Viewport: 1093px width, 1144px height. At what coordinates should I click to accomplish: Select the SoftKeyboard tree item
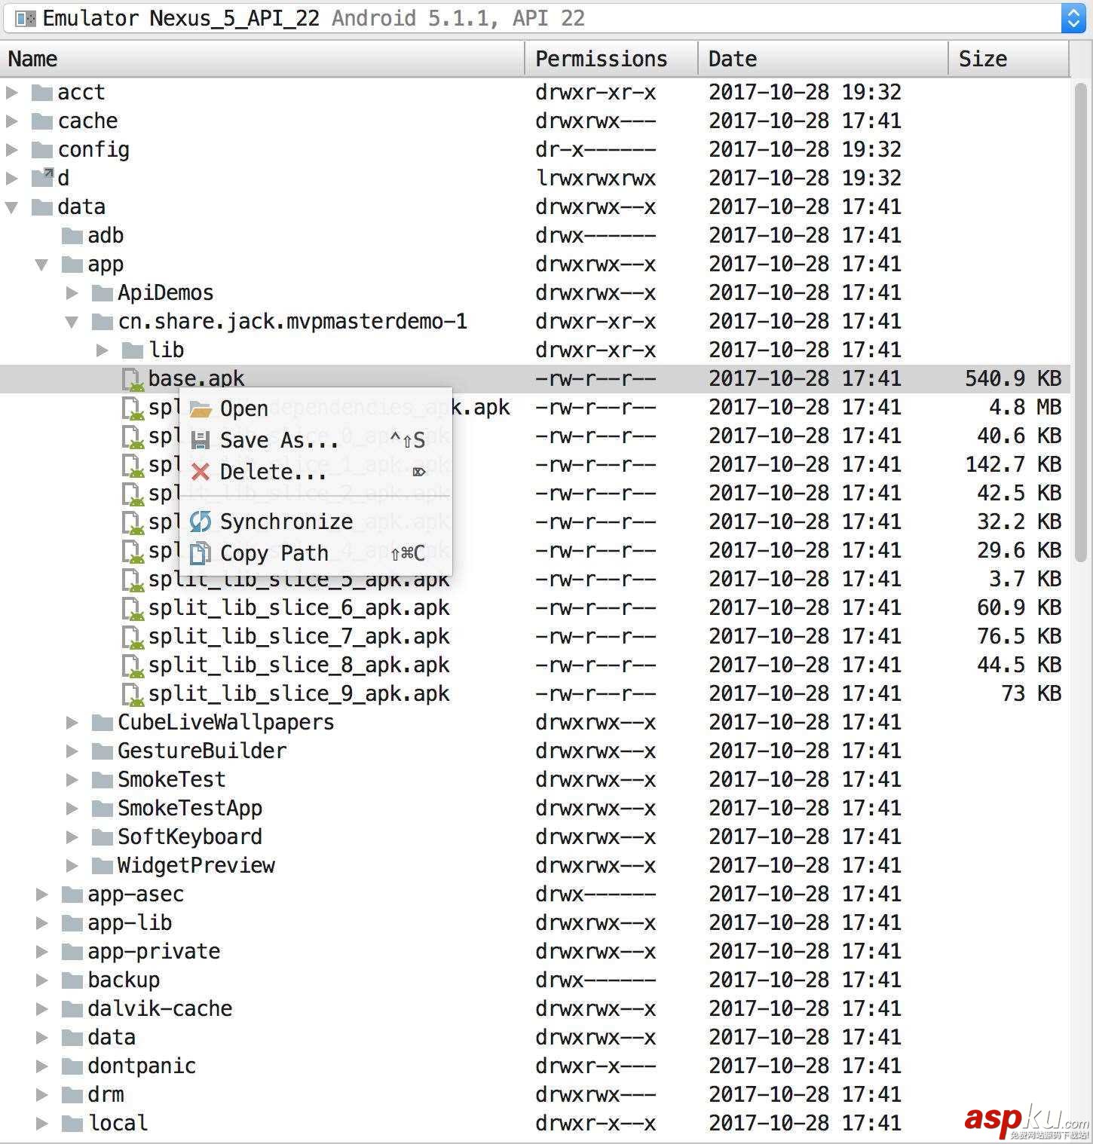point(188,837)
